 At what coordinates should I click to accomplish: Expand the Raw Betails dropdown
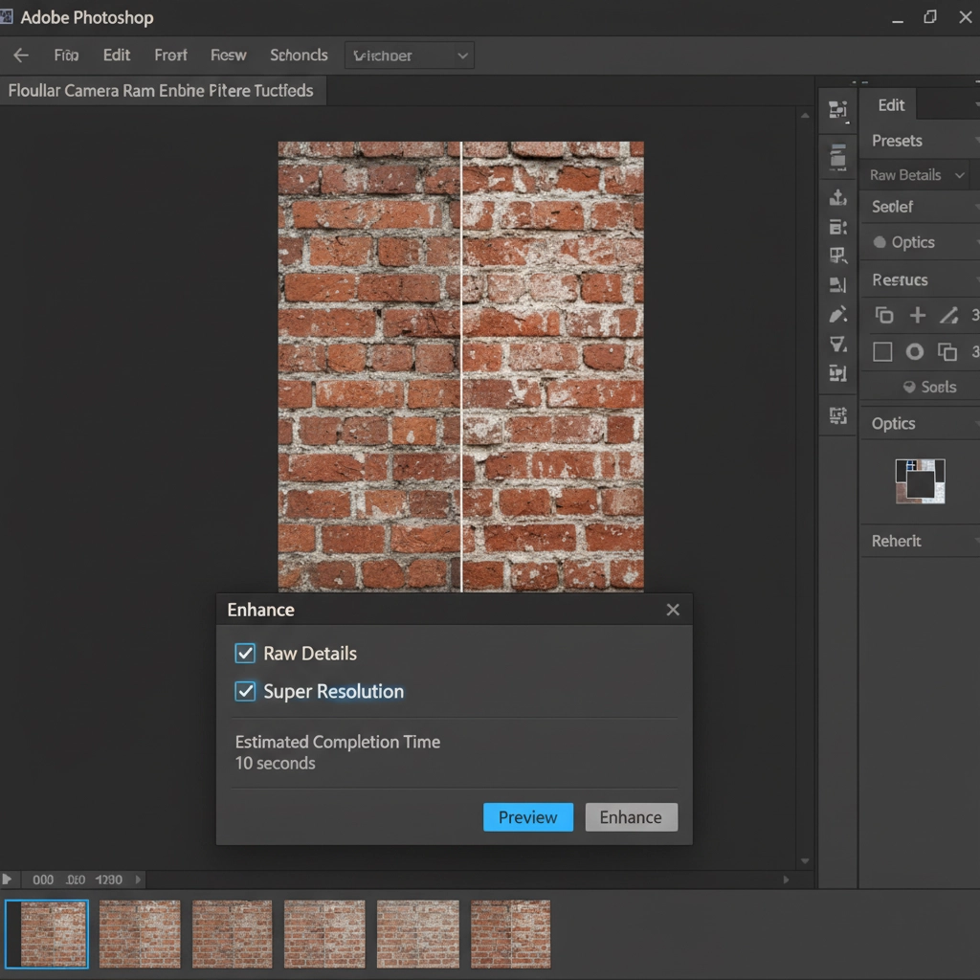(x=917, y=175)
